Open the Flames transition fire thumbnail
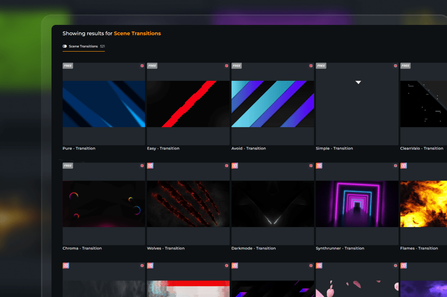447x297 pixels. click(x=423, y=204)
